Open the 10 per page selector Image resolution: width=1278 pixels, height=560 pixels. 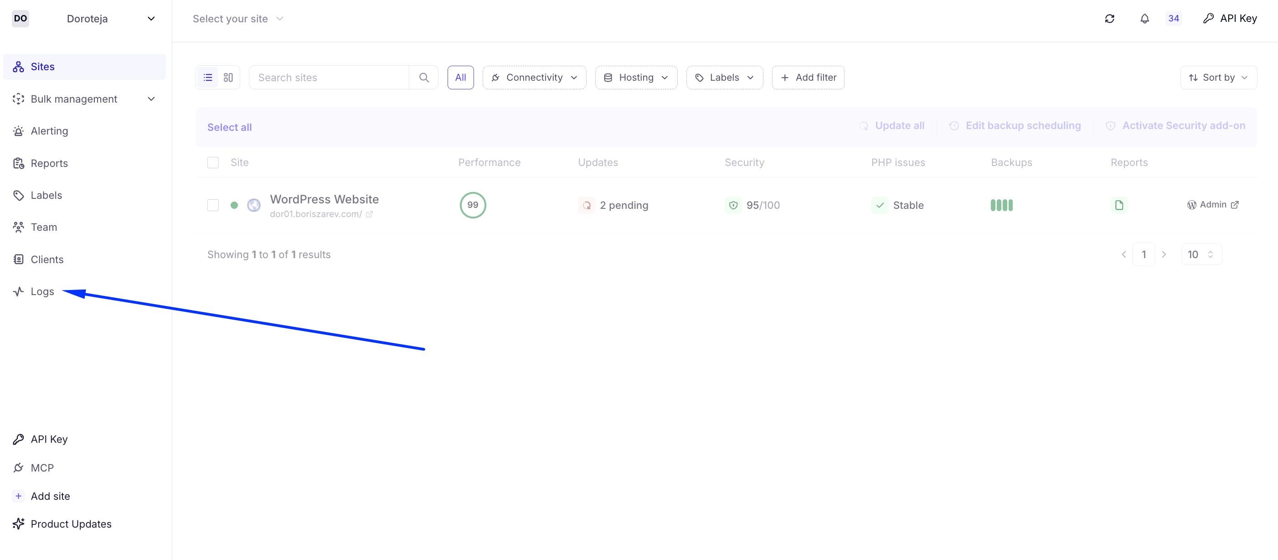(x=1201, y=254)
